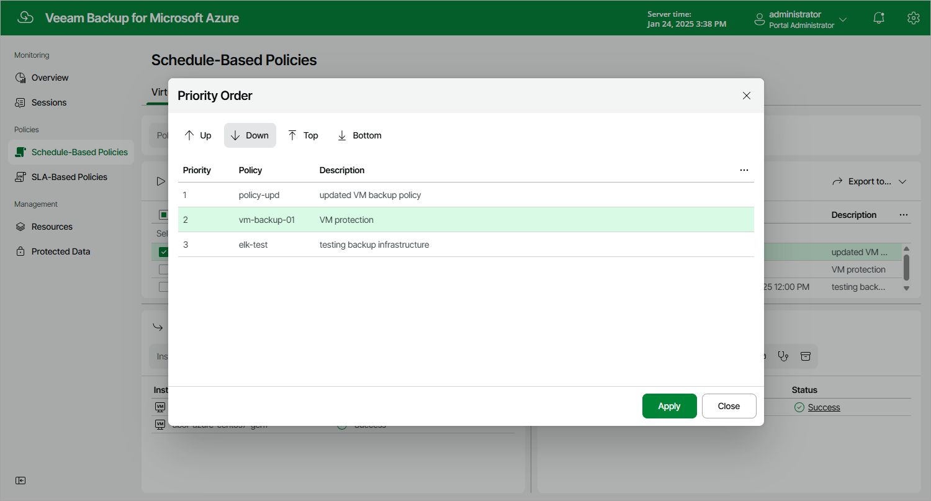Image resolution: width=931 pixels, height=501 pixels.
Task: Check the empty checkbox in the policy list
Action: pyautogui.click(x=163, y=269)
